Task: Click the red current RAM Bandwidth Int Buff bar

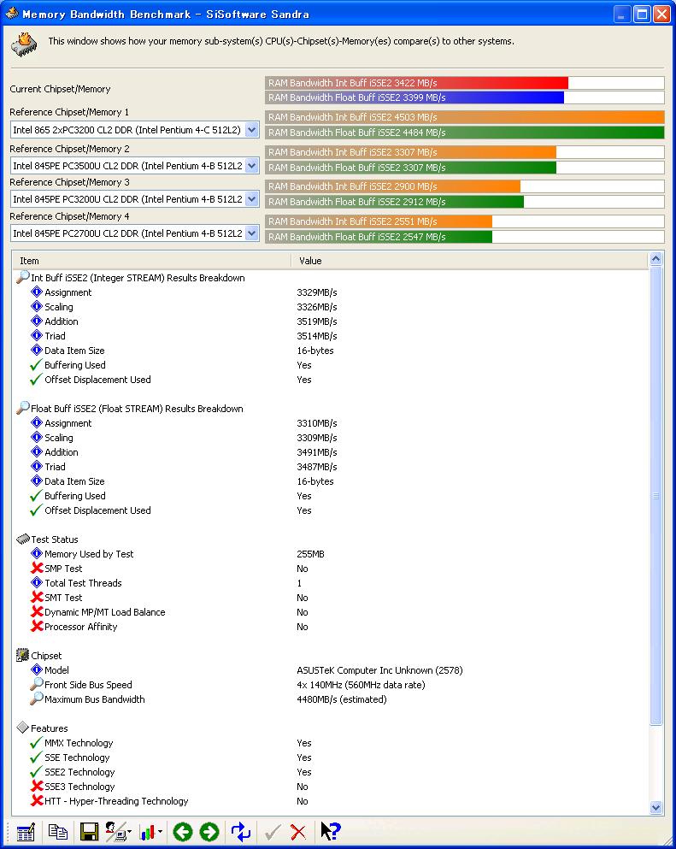Action: click(417, 83)
